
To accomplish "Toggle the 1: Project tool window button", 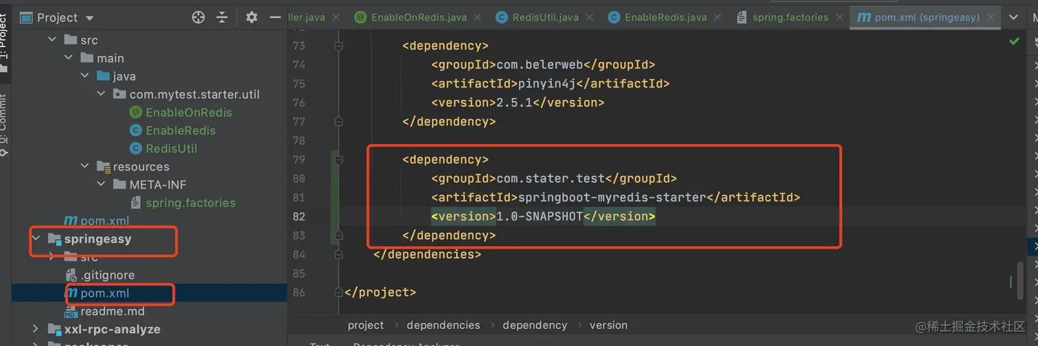I will [x=4, y=42].
